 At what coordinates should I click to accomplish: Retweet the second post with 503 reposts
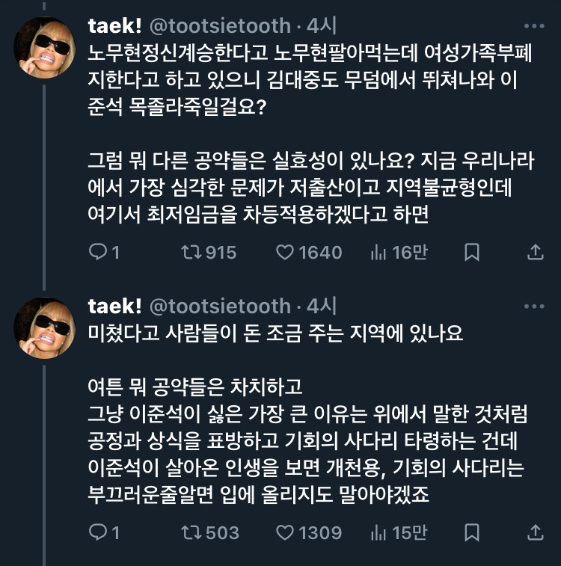click(193, 532)
